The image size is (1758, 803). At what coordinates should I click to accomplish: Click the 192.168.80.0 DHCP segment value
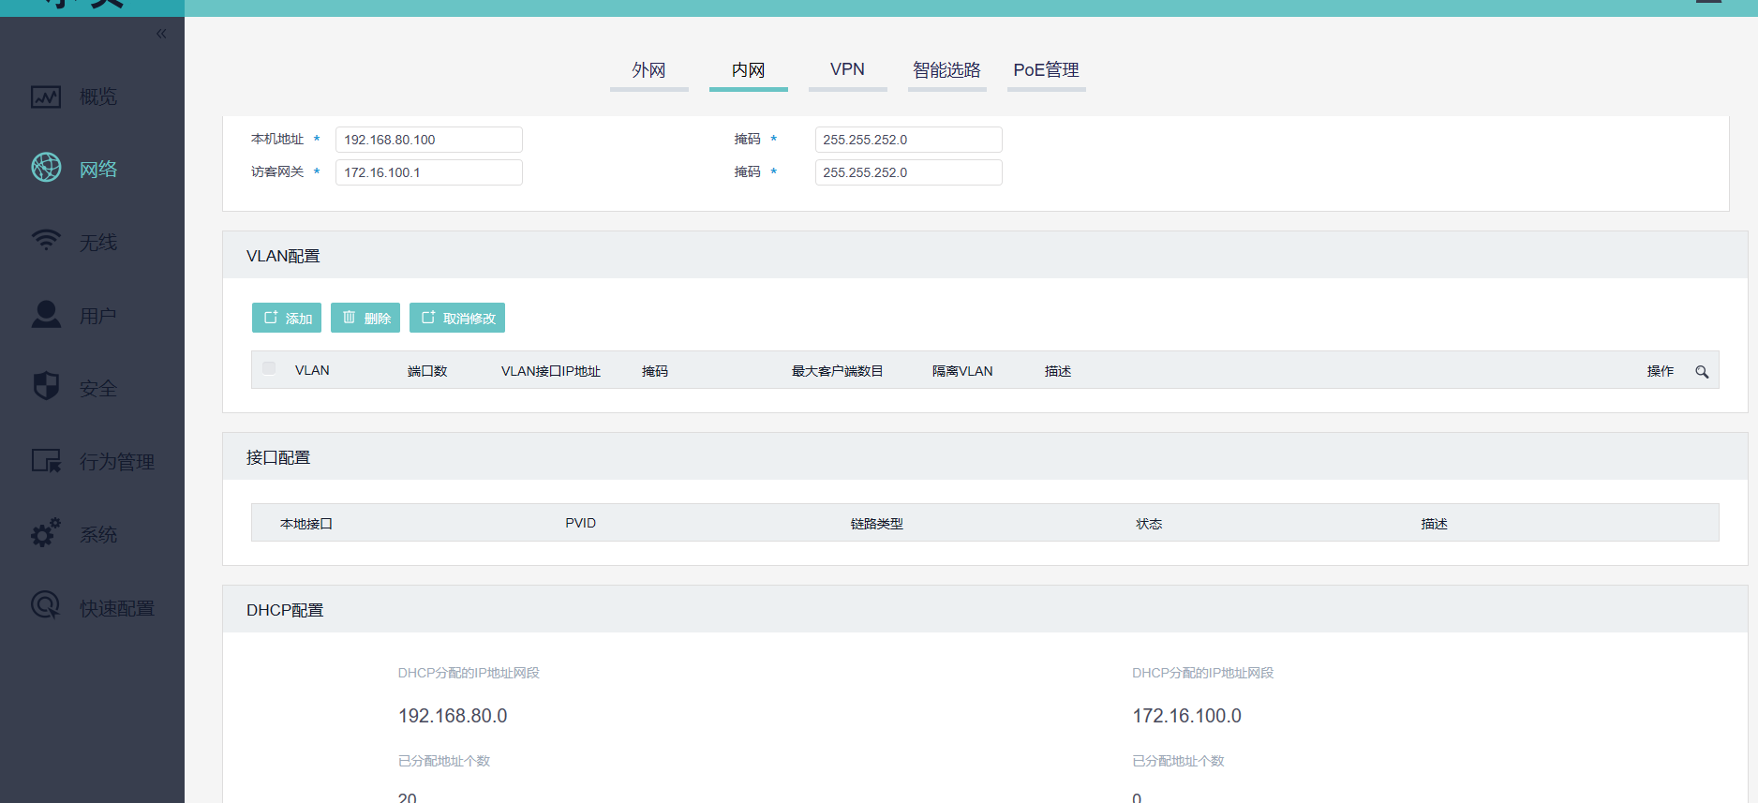coord(453,716)
